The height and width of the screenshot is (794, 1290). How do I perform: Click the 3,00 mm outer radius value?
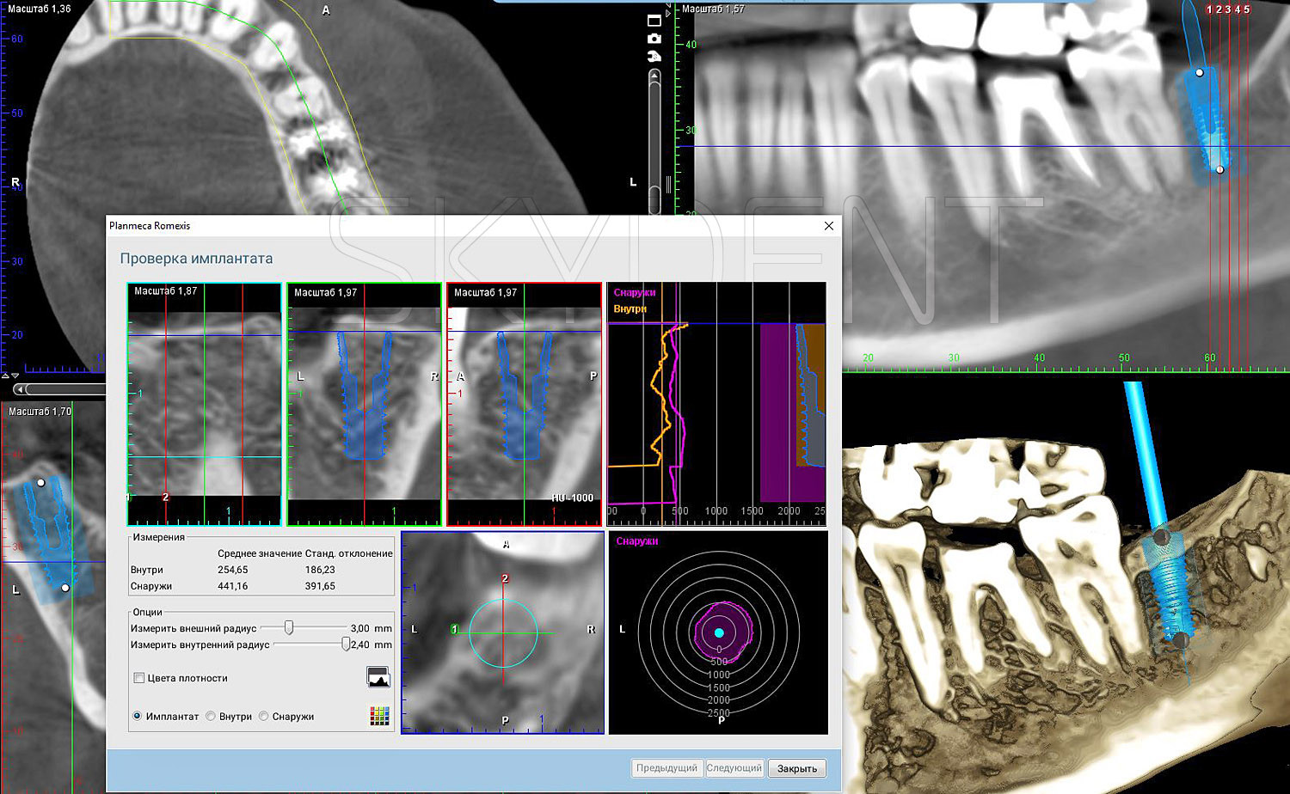pos(371,628)
